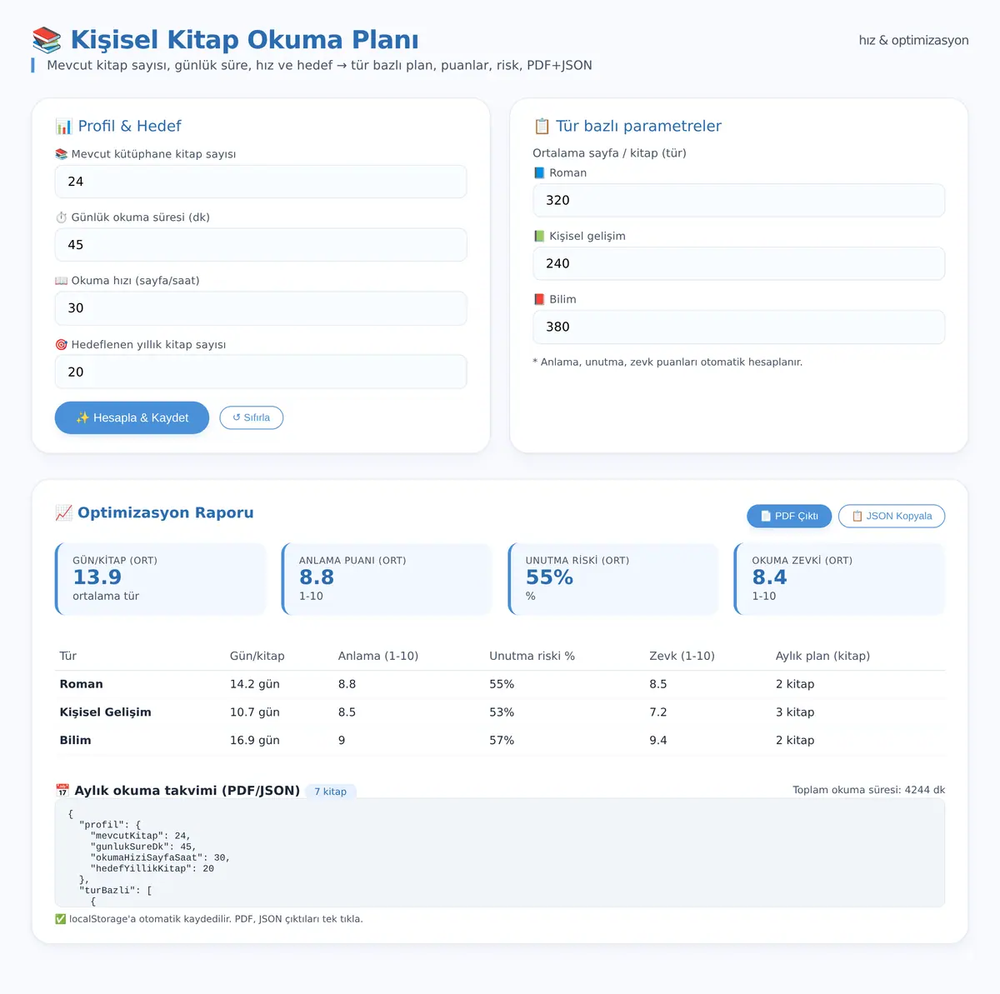
Task: Click the 16.9 gün cell
Action: click(255, 740)
